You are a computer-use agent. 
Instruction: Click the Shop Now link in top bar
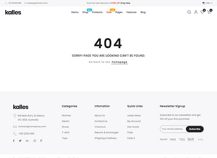click(125, 3)
